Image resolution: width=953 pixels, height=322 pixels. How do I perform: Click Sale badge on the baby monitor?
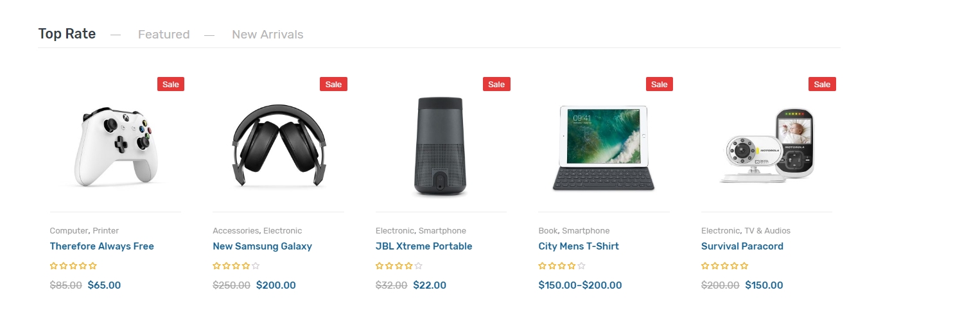point(822,84)
